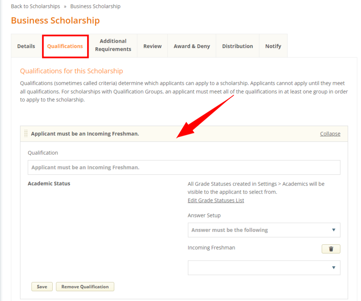This screenshot has height=301, width=361.
Task: Click the Save button
Action: (42, 286)
